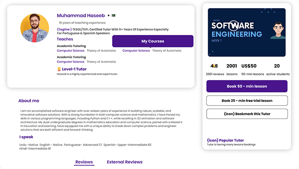The image size is (299, 169).
Task: Book the 25 - min free trial lesson
Action: [247, 101]
